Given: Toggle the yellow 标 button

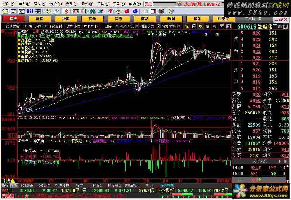Looking at the screenshot, I should [x=187, y=27].
